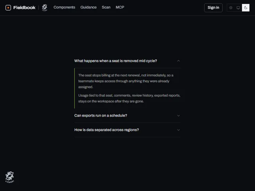Select the dark theme moon icon
255x191 pixels.
(245, 8)
